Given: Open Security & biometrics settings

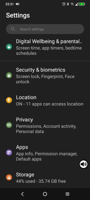Looking at the screenshot, I should [x=45, y=75].
